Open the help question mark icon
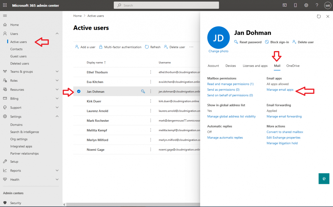Screen dimensions: 333x207 coord(317,5)
